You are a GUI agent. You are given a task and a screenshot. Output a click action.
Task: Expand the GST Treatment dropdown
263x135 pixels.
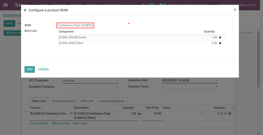click(x=117, y=81)
